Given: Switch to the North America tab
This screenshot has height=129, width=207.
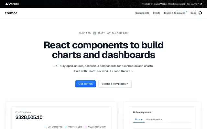Looking at the screenshot, I should point(154,119).
